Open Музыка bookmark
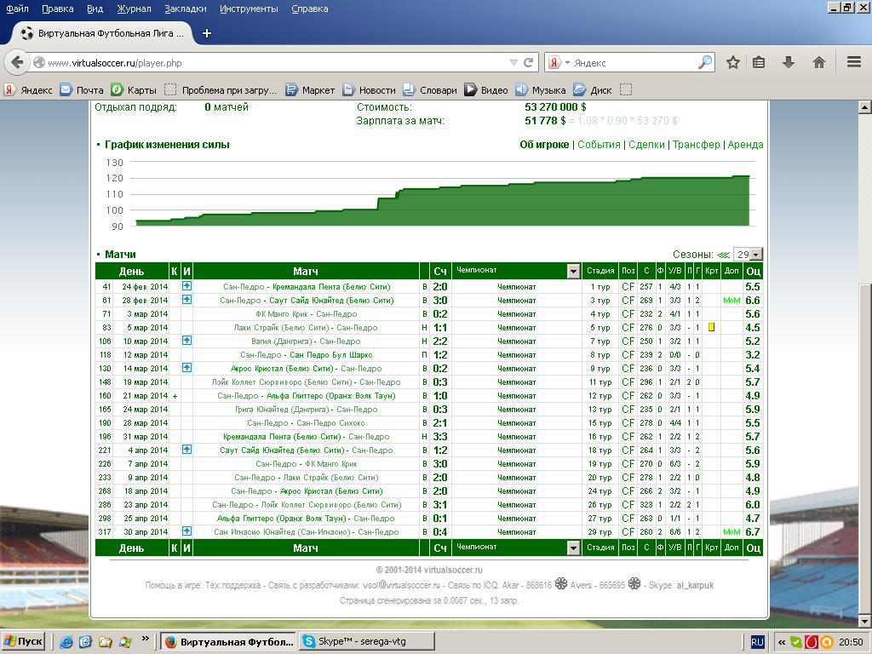The width and height of the screenshot is (872, 654). click(x=541, y=90)
